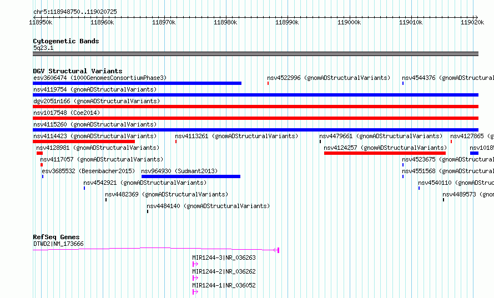Click the nsv4523675 blue marker
Screen dimensions: 494x298
403,165
